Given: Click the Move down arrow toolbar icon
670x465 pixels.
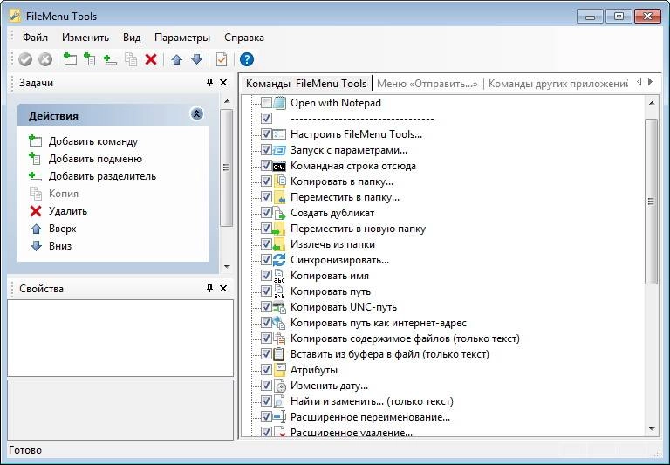Looking at the screenshot, I should tap(196, 59).
